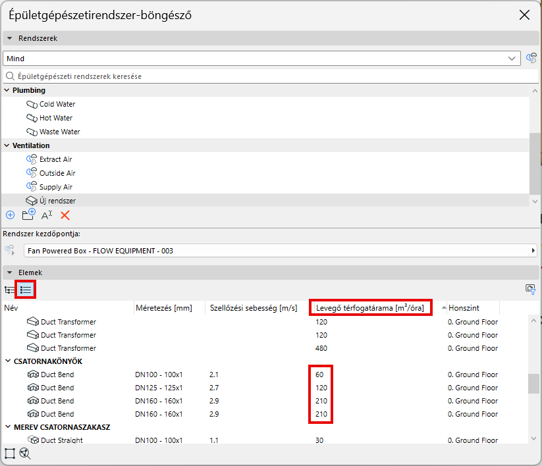
Task: Click the Épületgépészeti rendszerek keresése search field
Action: click(271, 76)
